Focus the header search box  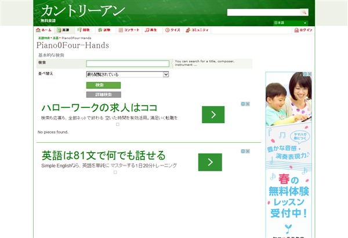(263, 12)
